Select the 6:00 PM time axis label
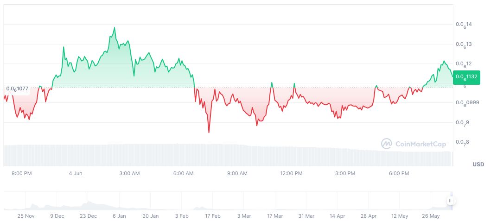 point(399,174)
